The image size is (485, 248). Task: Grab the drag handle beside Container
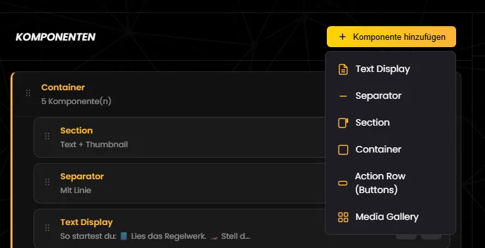(x=28, y=93)
